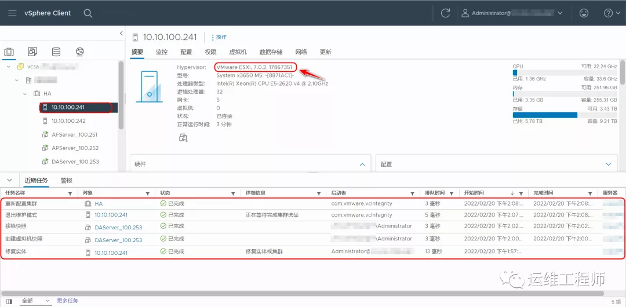This screenshot has height=307, width=626.
Task: Switch to the Storage inventory icon
Action: [x=56, y=52]
